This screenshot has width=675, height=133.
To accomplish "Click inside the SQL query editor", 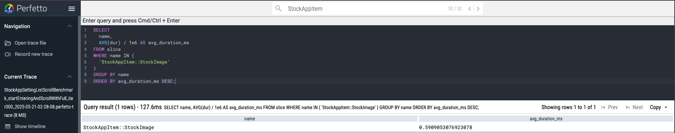I will 378,62.
